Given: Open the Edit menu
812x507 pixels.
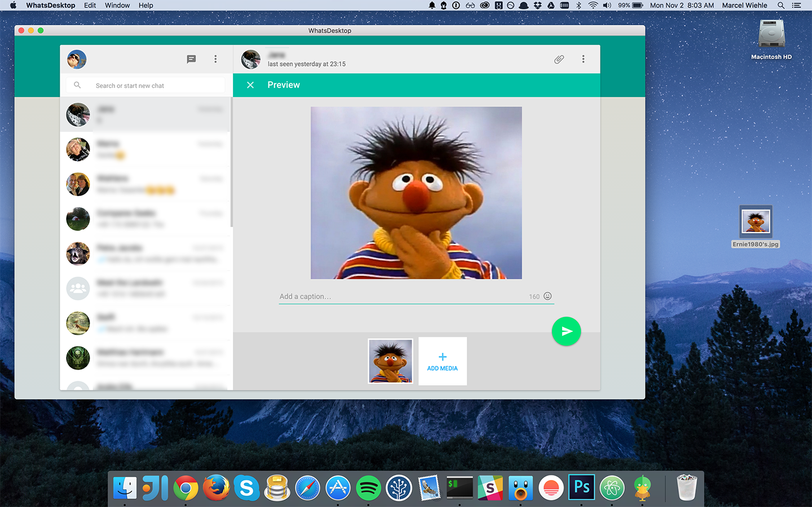Looking at the screenshot, I should pyautogui.click(x=90, y=5).
